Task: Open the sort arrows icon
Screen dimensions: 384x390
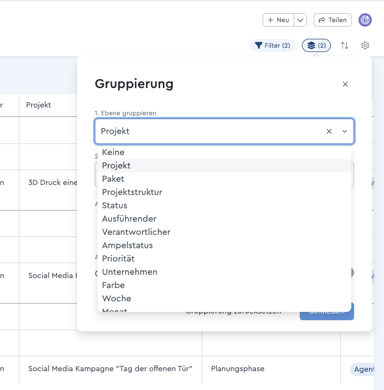Action: 345,45
